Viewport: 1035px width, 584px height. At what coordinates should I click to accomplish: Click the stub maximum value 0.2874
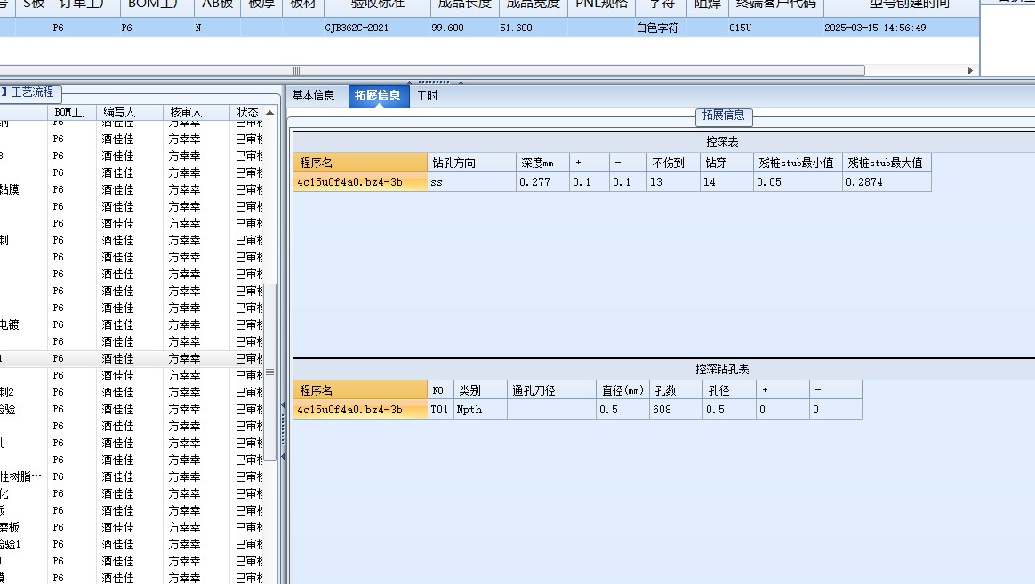(x=887, y=182)
